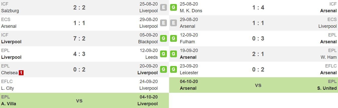Click the L. City team name

8,88
